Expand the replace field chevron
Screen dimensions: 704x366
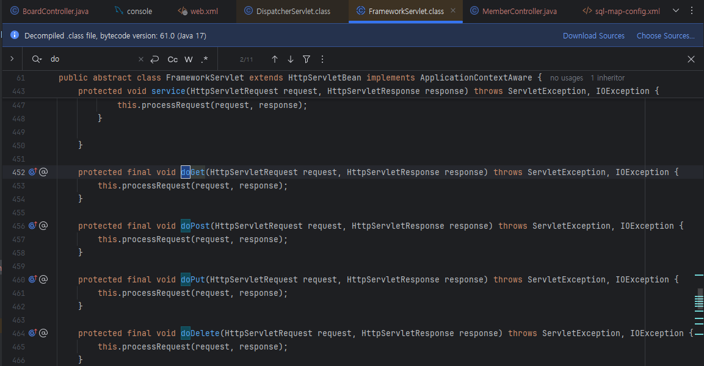click(x=12, y=59)
